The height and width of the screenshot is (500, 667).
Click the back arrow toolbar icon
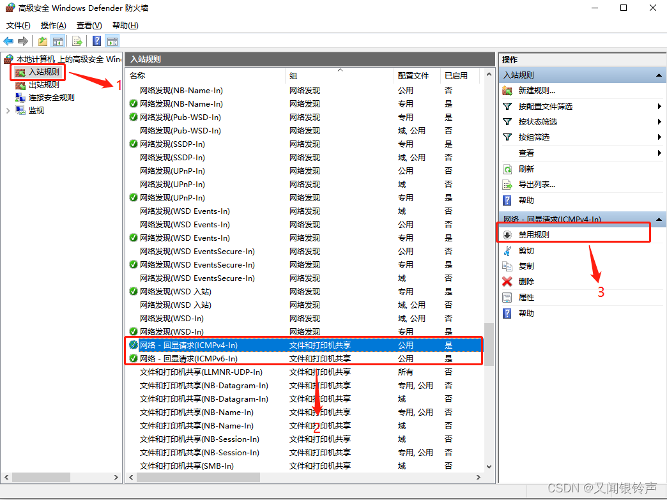(8, 42)
